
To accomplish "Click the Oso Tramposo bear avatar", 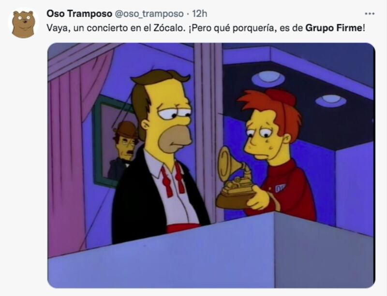I will pyautogui.click(x=23, y=24).
